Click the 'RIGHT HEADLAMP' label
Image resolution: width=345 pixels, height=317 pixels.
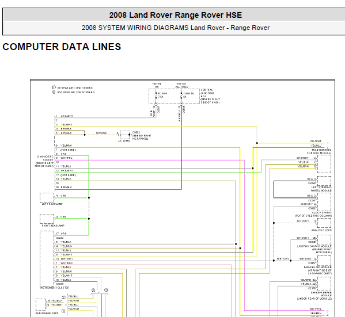click(53, 226)
